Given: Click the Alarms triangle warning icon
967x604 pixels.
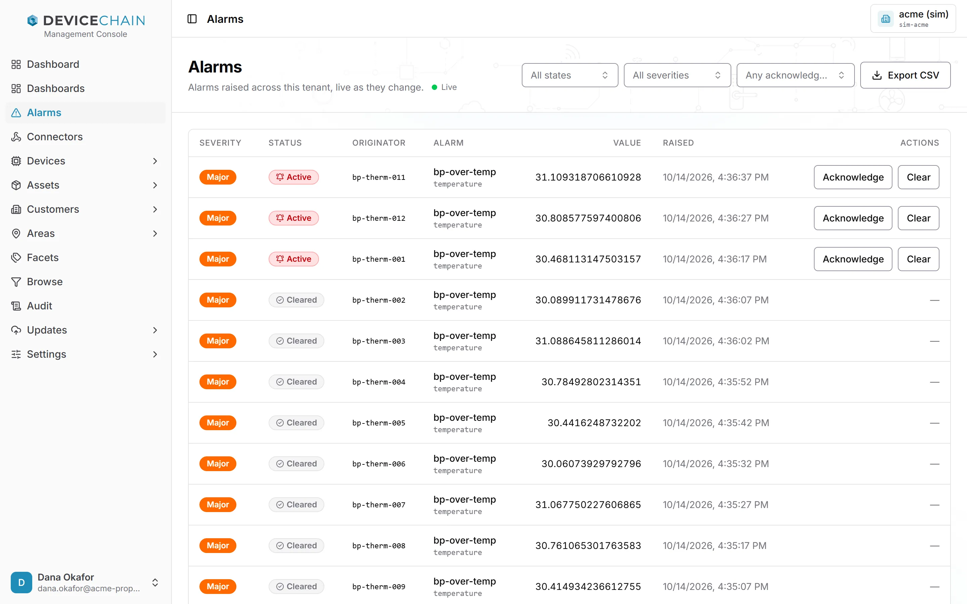Looking at the screenshot, I should tap(16, 113).
